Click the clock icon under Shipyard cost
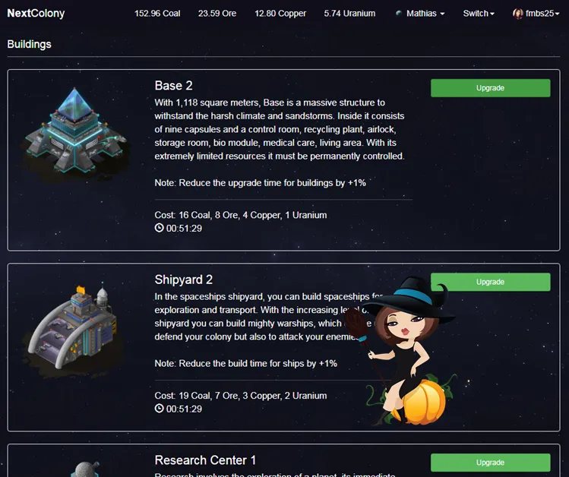The width and height of the screenshot is (569, 477). point(159,409)
